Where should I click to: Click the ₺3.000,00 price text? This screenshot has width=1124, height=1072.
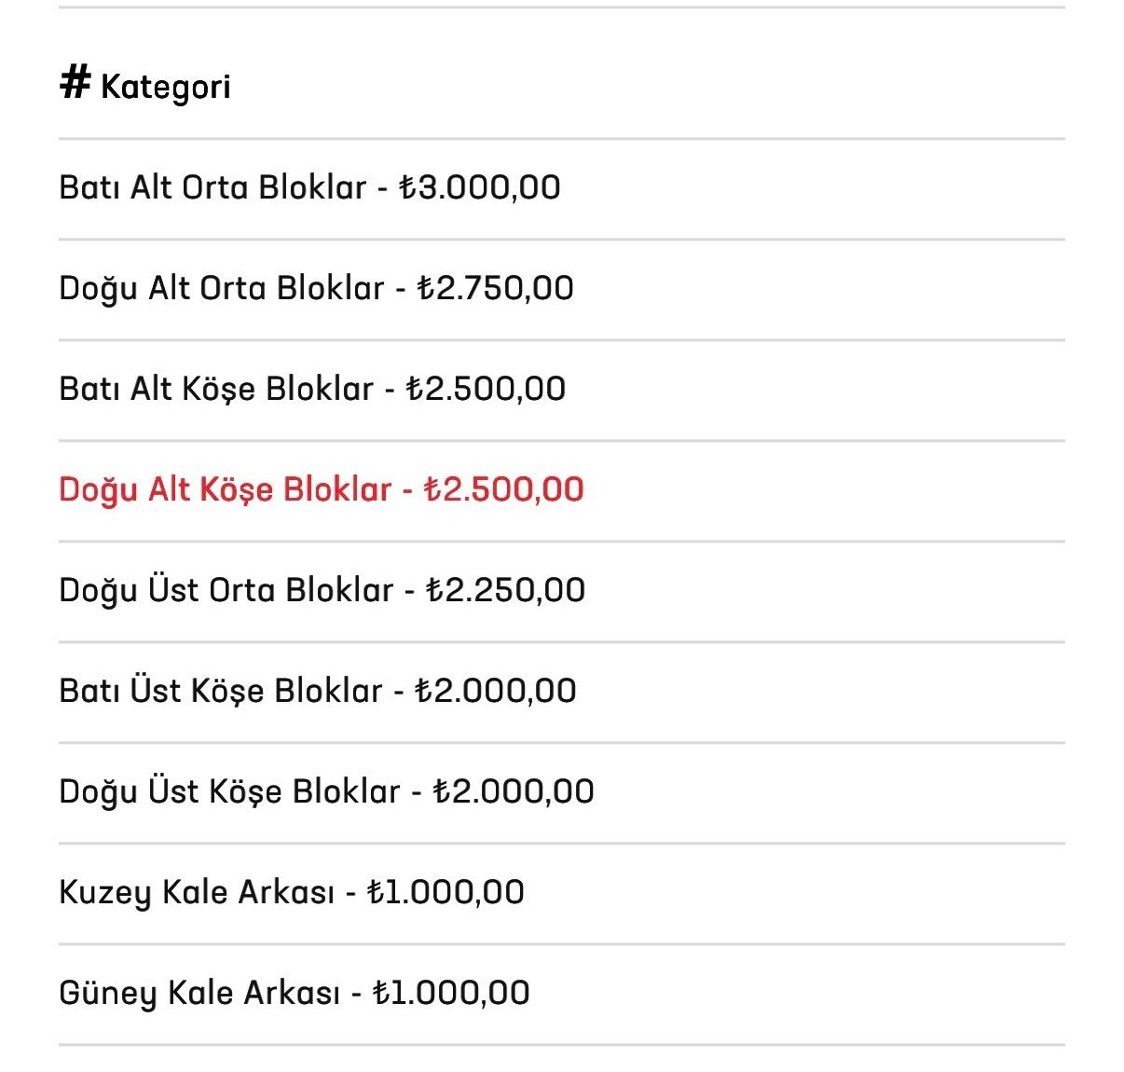point(480,187)
